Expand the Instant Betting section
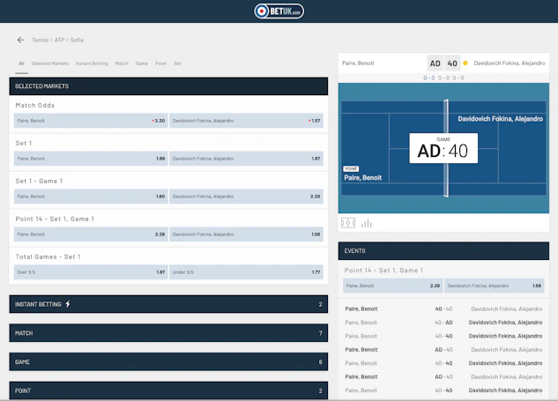Viewport: 558px width, 401px height. click(x=168, y=304)
